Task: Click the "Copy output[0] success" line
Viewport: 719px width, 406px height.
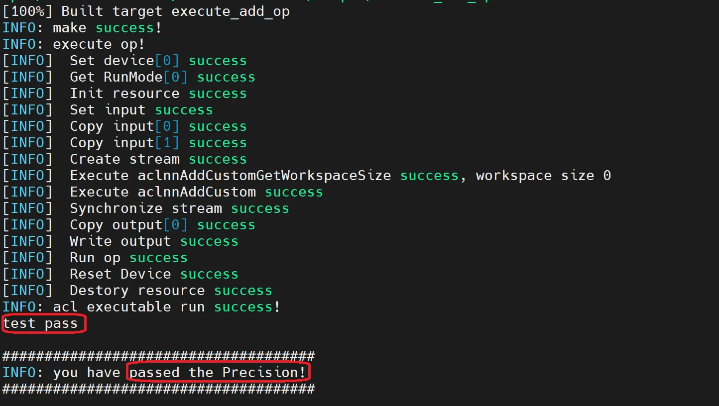Action: coord(162,225)
